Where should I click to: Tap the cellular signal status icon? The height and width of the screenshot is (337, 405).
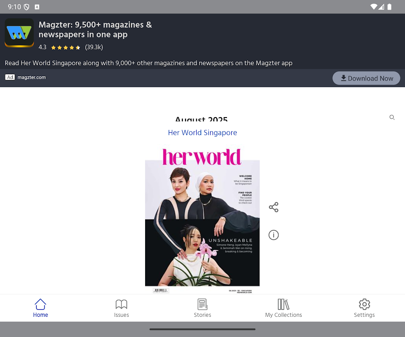click(x=381, y=7)
